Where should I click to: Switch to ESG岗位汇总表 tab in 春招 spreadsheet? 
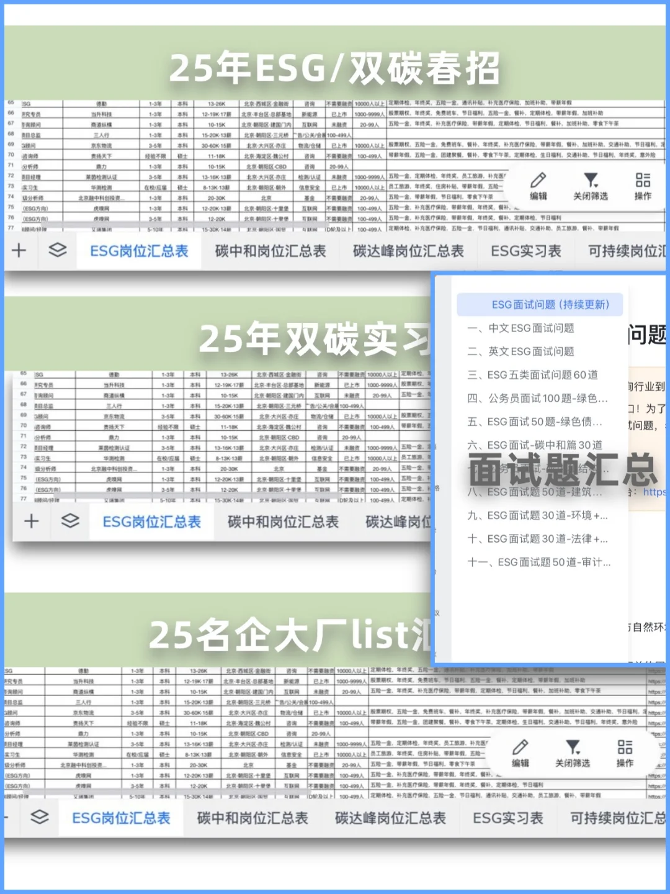coord(139,251)
